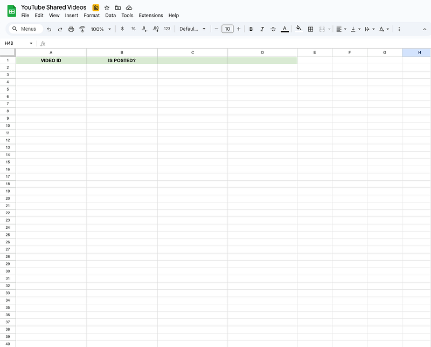Image resolution: width=431 pixels, height=347 pixels.
Task: Open the 100% zoom dropdown
Action: [100, 29]
